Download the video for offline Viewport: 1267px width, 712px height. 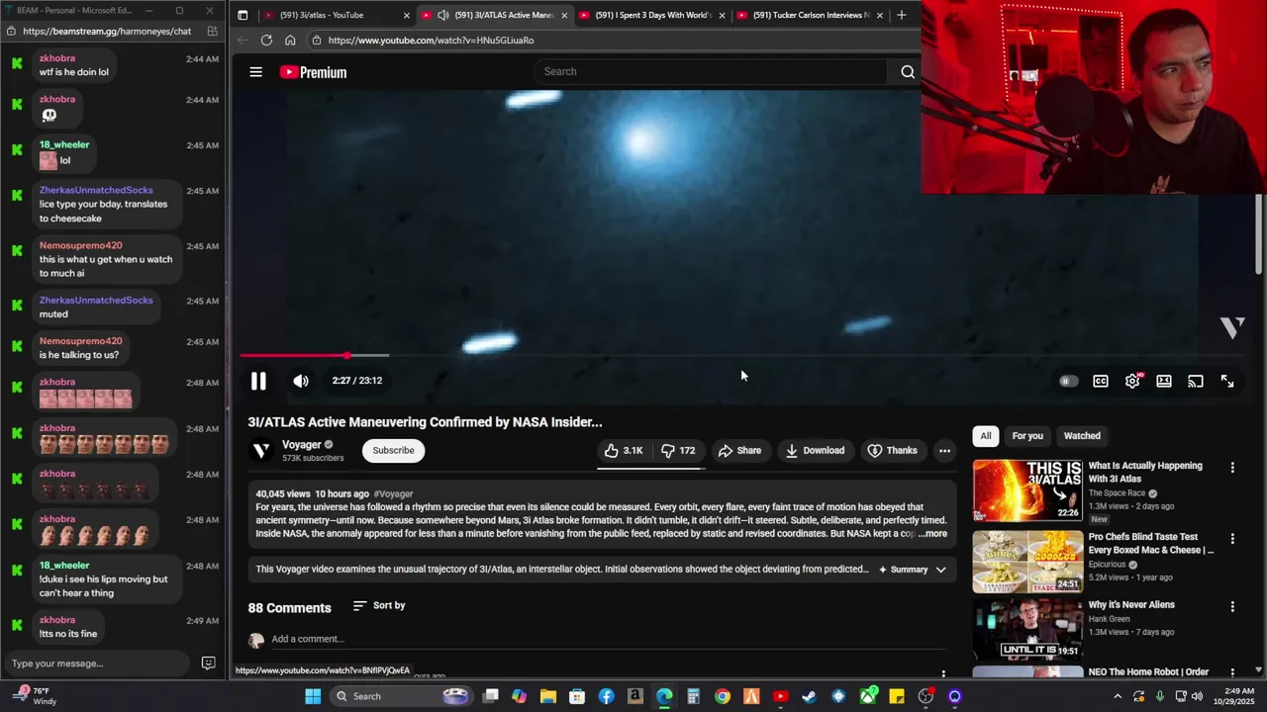point(814,450)
